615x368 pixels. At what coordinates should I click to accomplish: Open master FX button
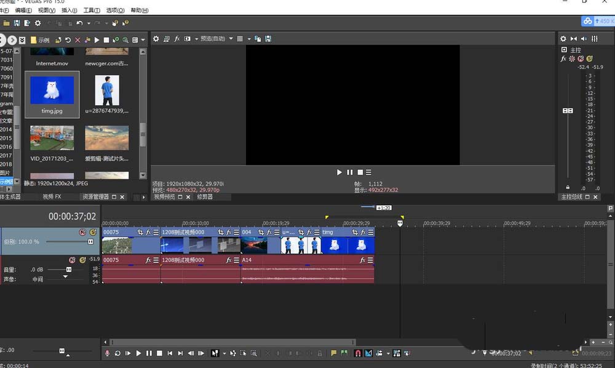pos(563,58)
